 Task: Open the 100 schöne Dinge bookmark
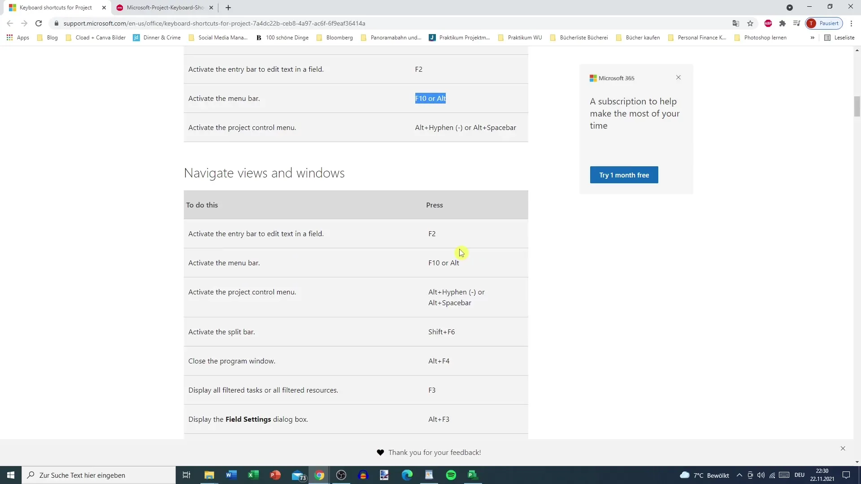(283, 38)
